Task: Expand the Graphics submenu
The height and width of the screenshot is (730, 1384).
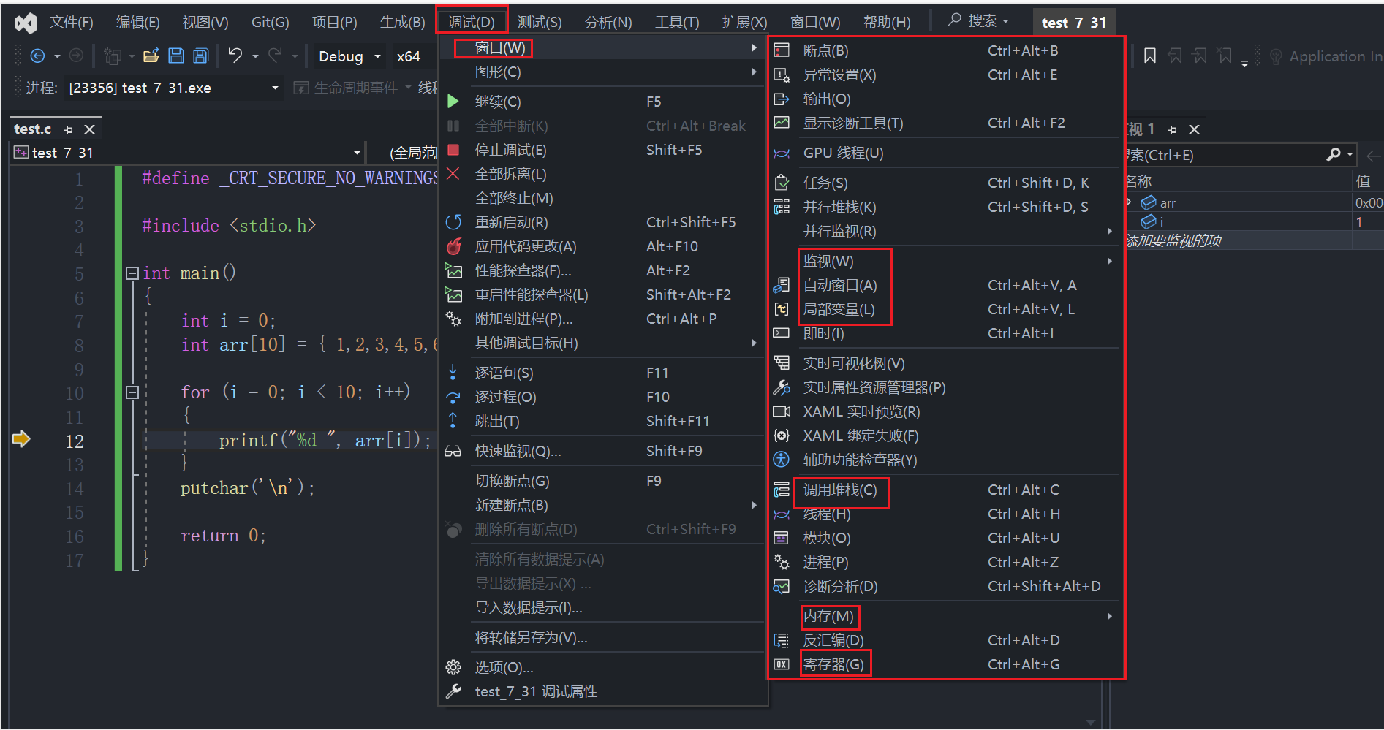Action: 604,72
